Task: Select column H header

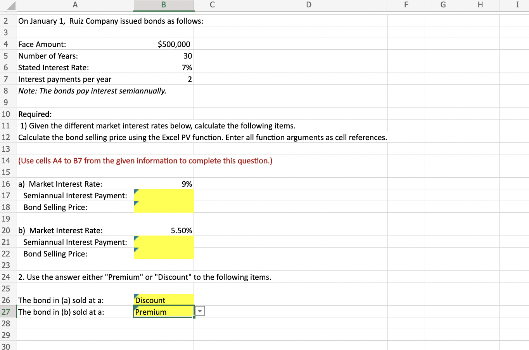Action: pyautogui.click(x=481, y=5)
